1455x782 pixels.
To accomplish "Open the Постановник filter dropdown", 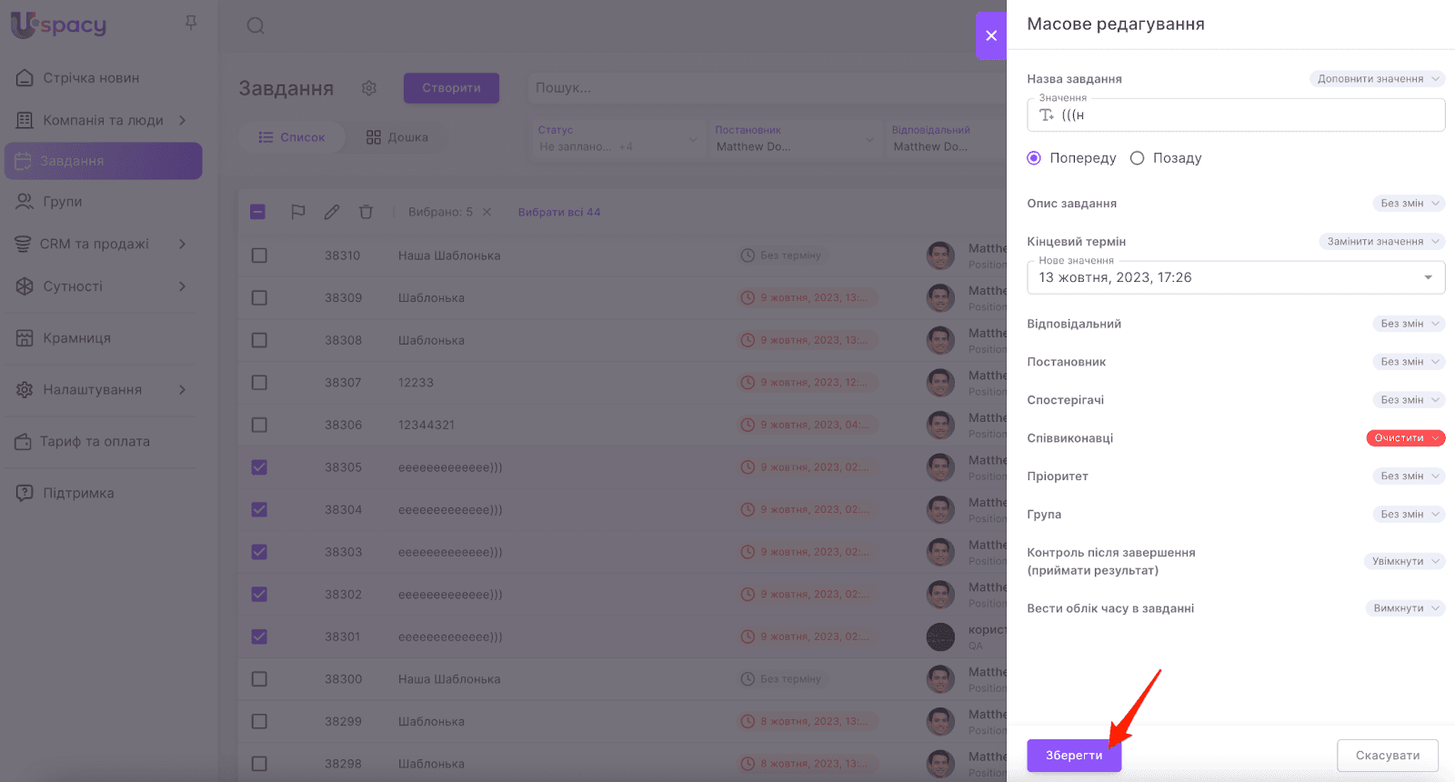I will click(796, 138).
